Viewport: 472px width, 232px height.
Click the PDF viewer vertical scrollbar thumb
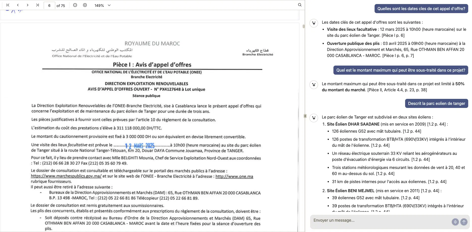(304, 26)
